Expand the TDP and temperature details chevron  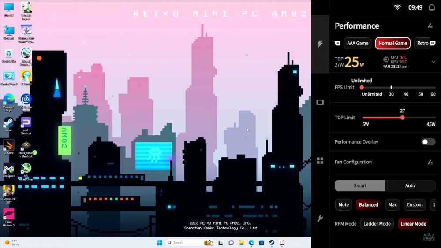[433, 62]
